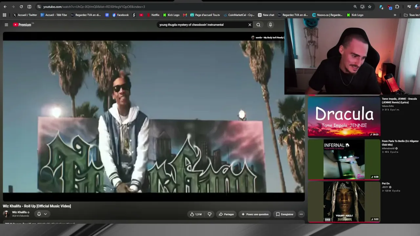Start voice search with the microphone
Image resolution: width=420 pixels, height=236 pixels.
270,25
